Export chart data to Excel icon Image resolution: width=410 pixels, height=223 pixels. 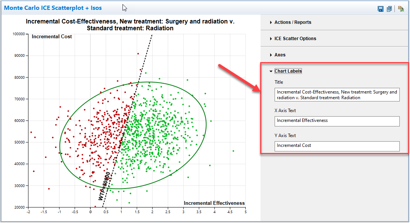click(401, 9)
